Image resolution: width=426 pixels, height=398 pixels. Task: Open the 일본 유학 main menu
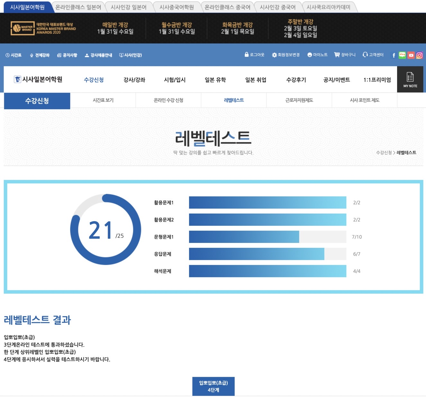pos(215,80)
